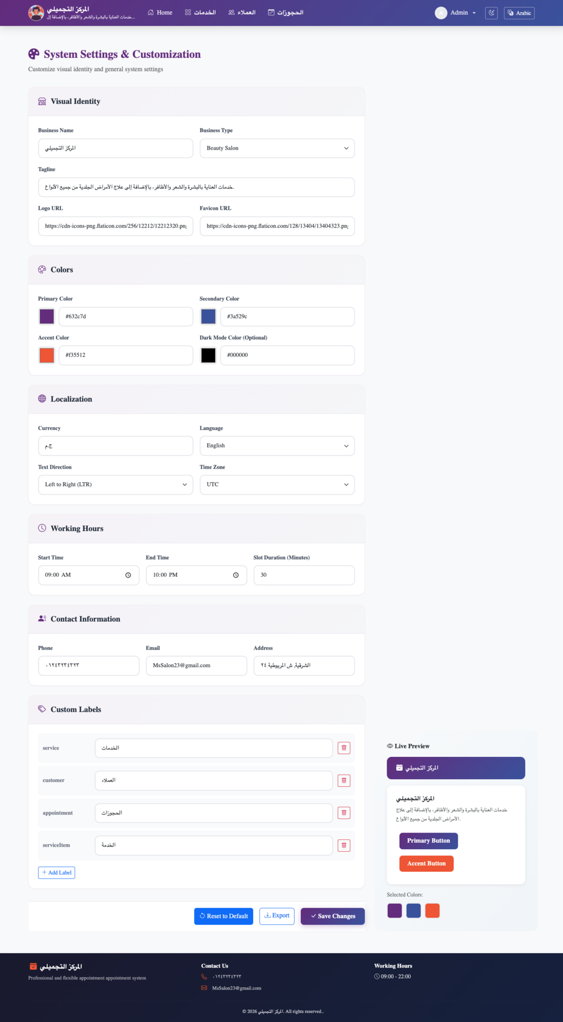Open Start Time clock picker
Image resolution: width=563 pixels, height=1022 pixels.
tap(128, 575)
